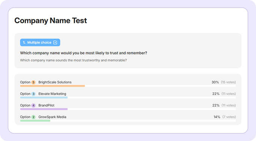Image resolution: width=256 pixels, height=141 pixels.
Task: Click the orange number 5 badge
Action: pyautogui.click(x=33, y=82)
